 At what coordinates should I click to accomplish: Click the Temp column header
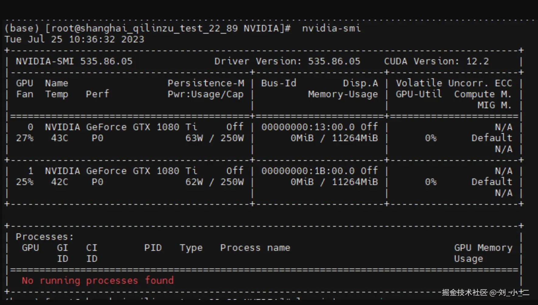pyautogui.click(x=57, y=94)
